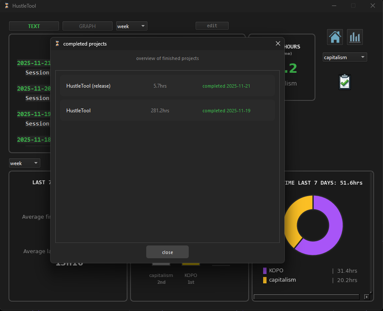Click the 2025-11-21 date entry in log
383x311 pixels.
pos(34,63)
